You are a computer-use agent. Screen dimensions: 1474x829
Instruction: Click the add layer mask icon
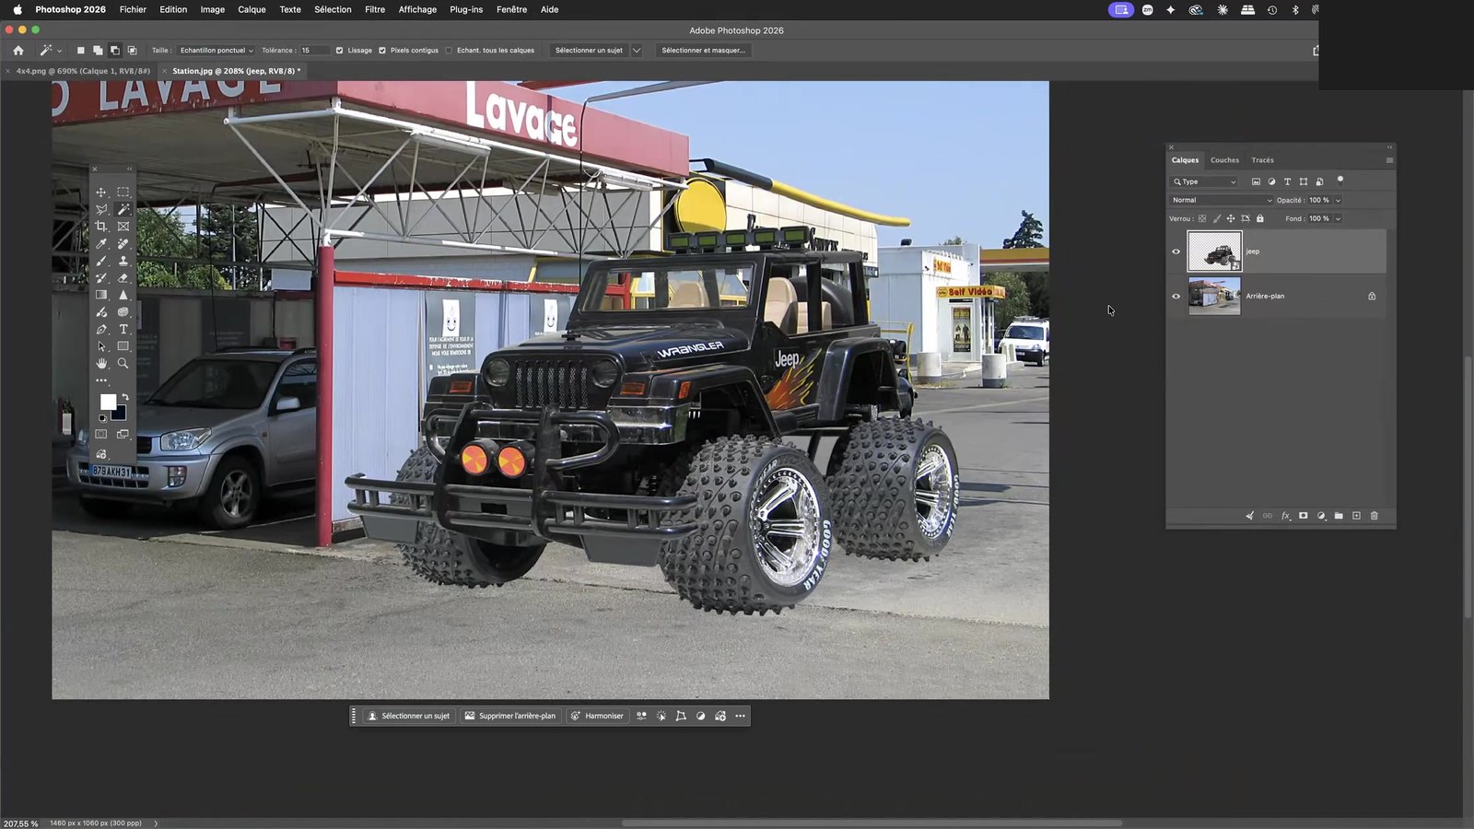click(x=1304, y=516)
